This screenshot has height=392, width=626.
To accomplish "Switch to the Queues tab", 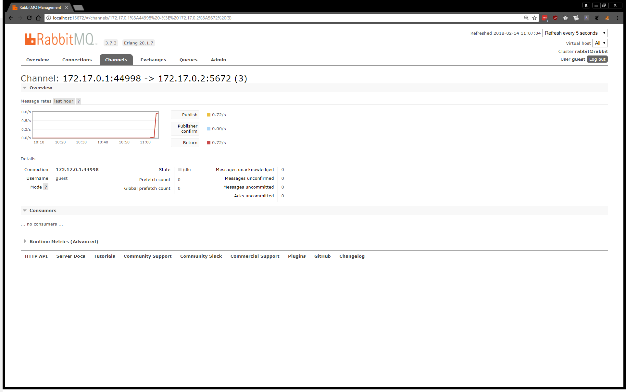I will point(188,60).
